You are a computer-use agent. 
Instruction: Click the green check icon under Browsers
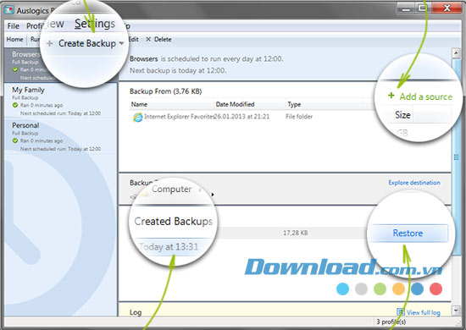click(x=15, y=69)
